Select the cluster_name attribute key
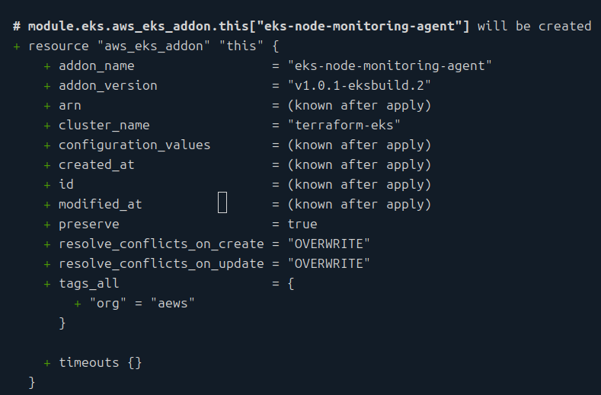This screenshot has height=395, width=601. coord(104,125)
